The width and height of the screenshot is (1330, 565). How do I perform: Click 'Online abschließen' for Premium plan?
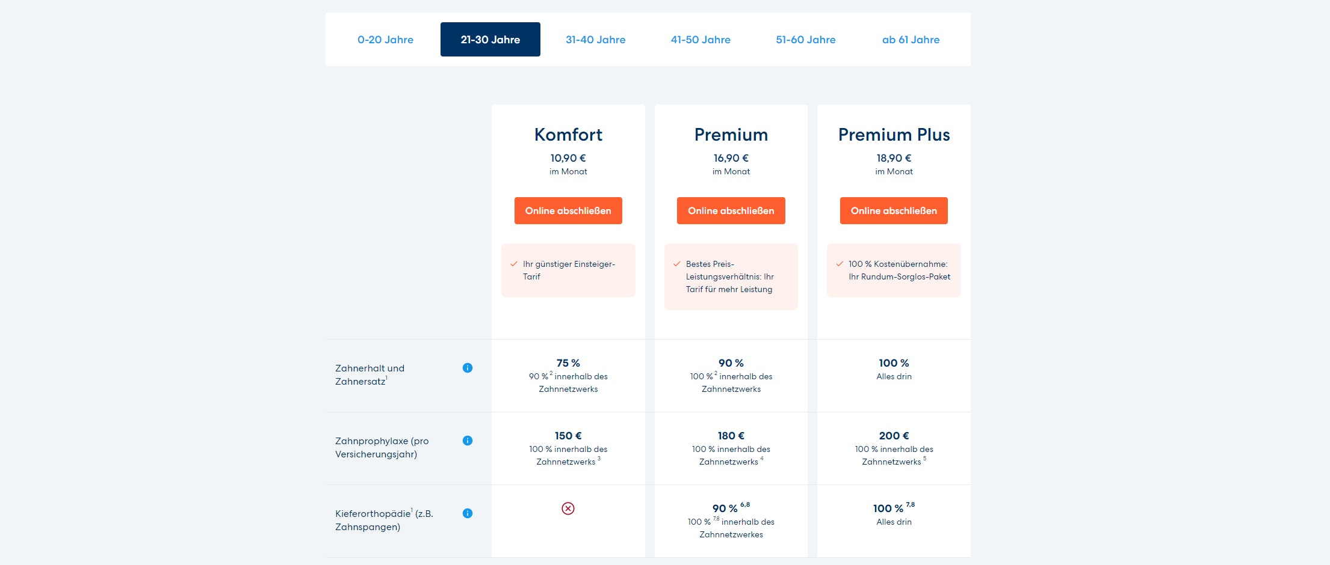click(731, 211)
